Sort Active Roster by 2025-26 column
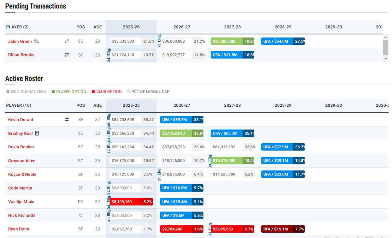 [x=131, y=105]
